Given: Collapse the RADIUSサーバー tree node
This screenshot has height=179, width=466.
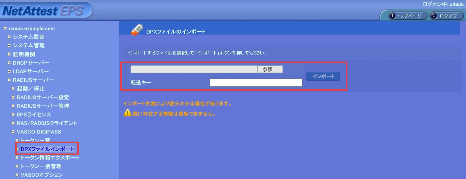Looking at the screenshot, I should coord(9,80).
